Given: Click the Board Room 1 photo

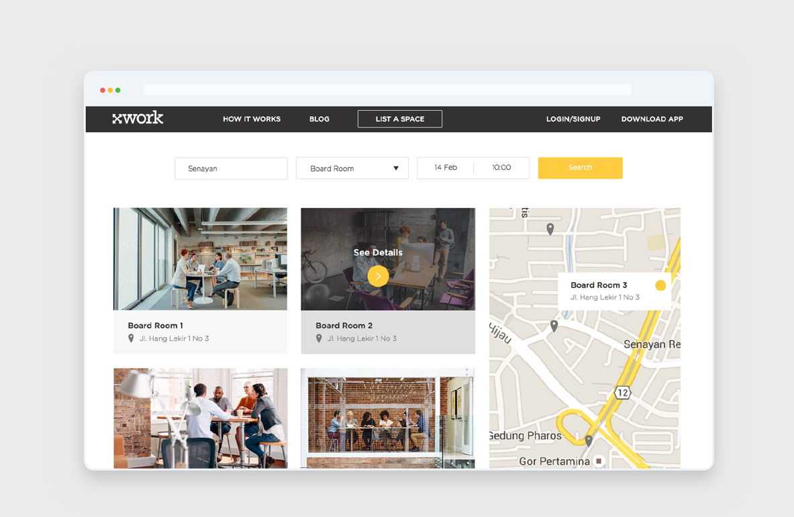Looking at the screenshot, I should coord(200,258).
